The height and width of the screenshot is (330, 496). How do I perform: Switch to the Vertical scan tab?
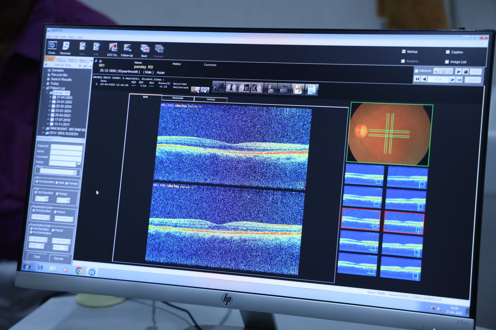[210, 99]
